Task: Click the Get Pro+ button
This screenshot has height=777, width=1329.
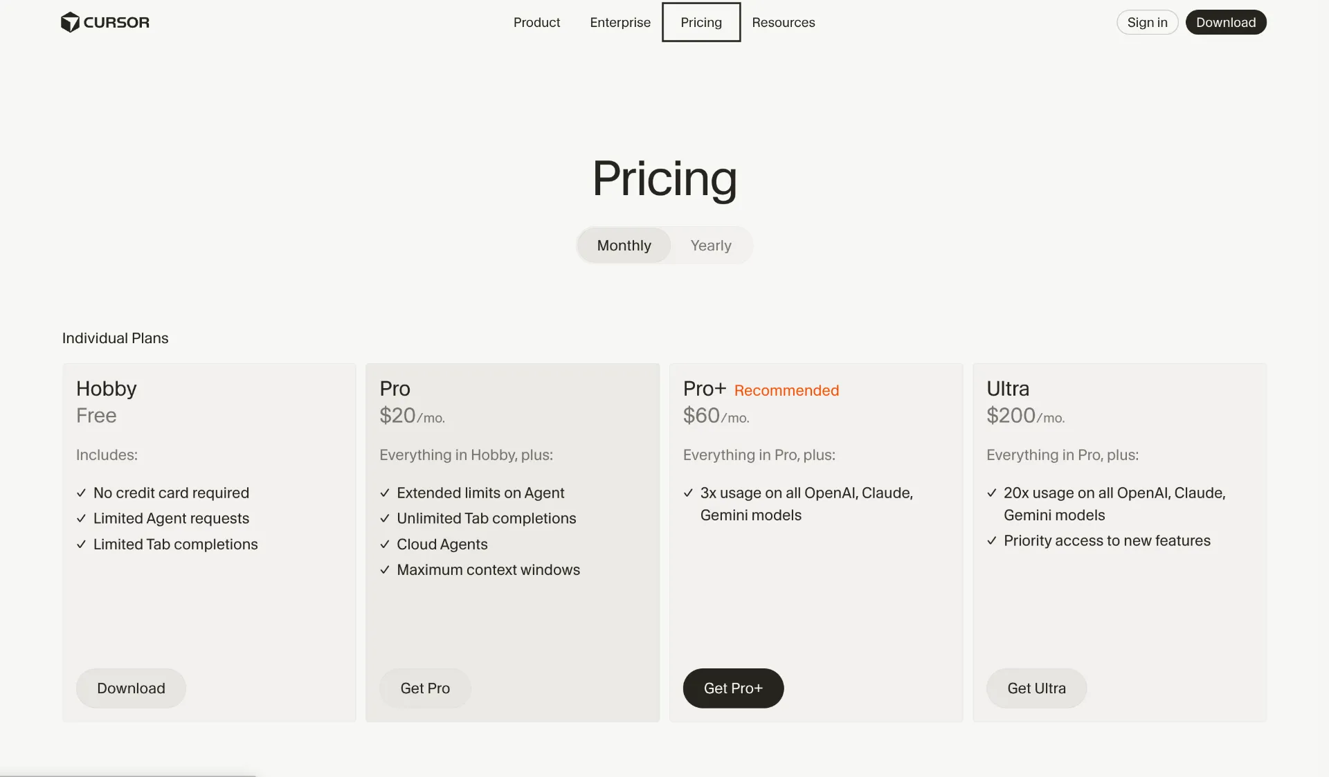Action: (x=733, y=688)
